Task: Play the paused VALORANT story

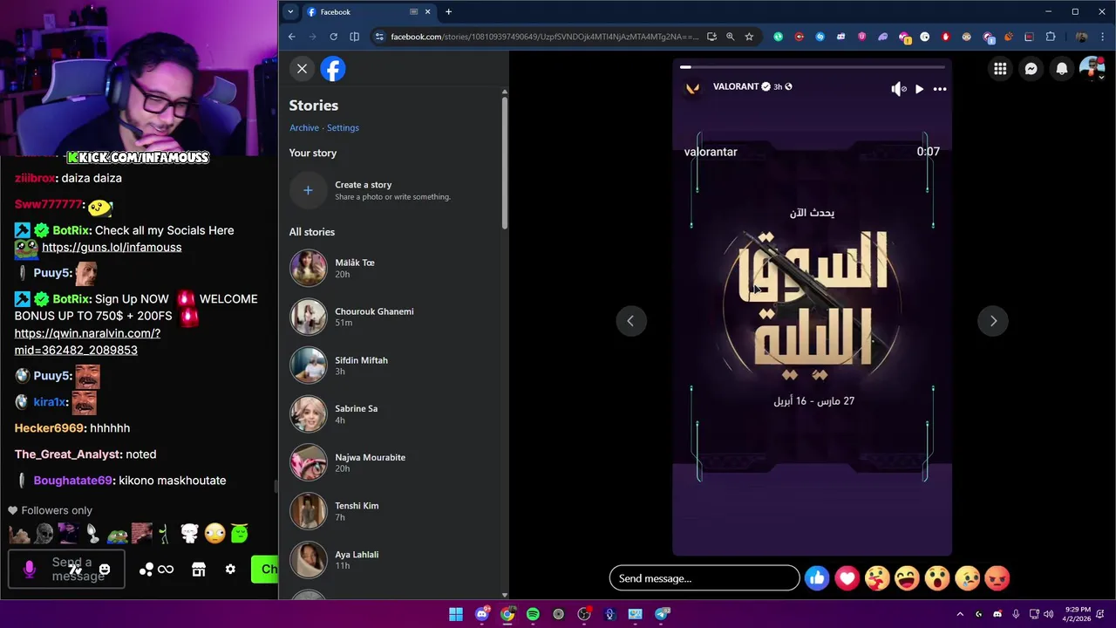Action: coord(919,89)
